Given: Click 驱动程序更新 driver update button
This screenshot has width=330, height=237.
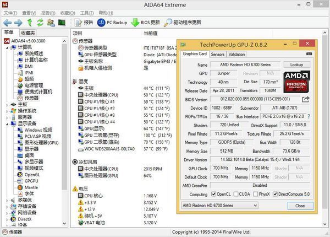Looking at the screenshot, I should tap(183, 23).
